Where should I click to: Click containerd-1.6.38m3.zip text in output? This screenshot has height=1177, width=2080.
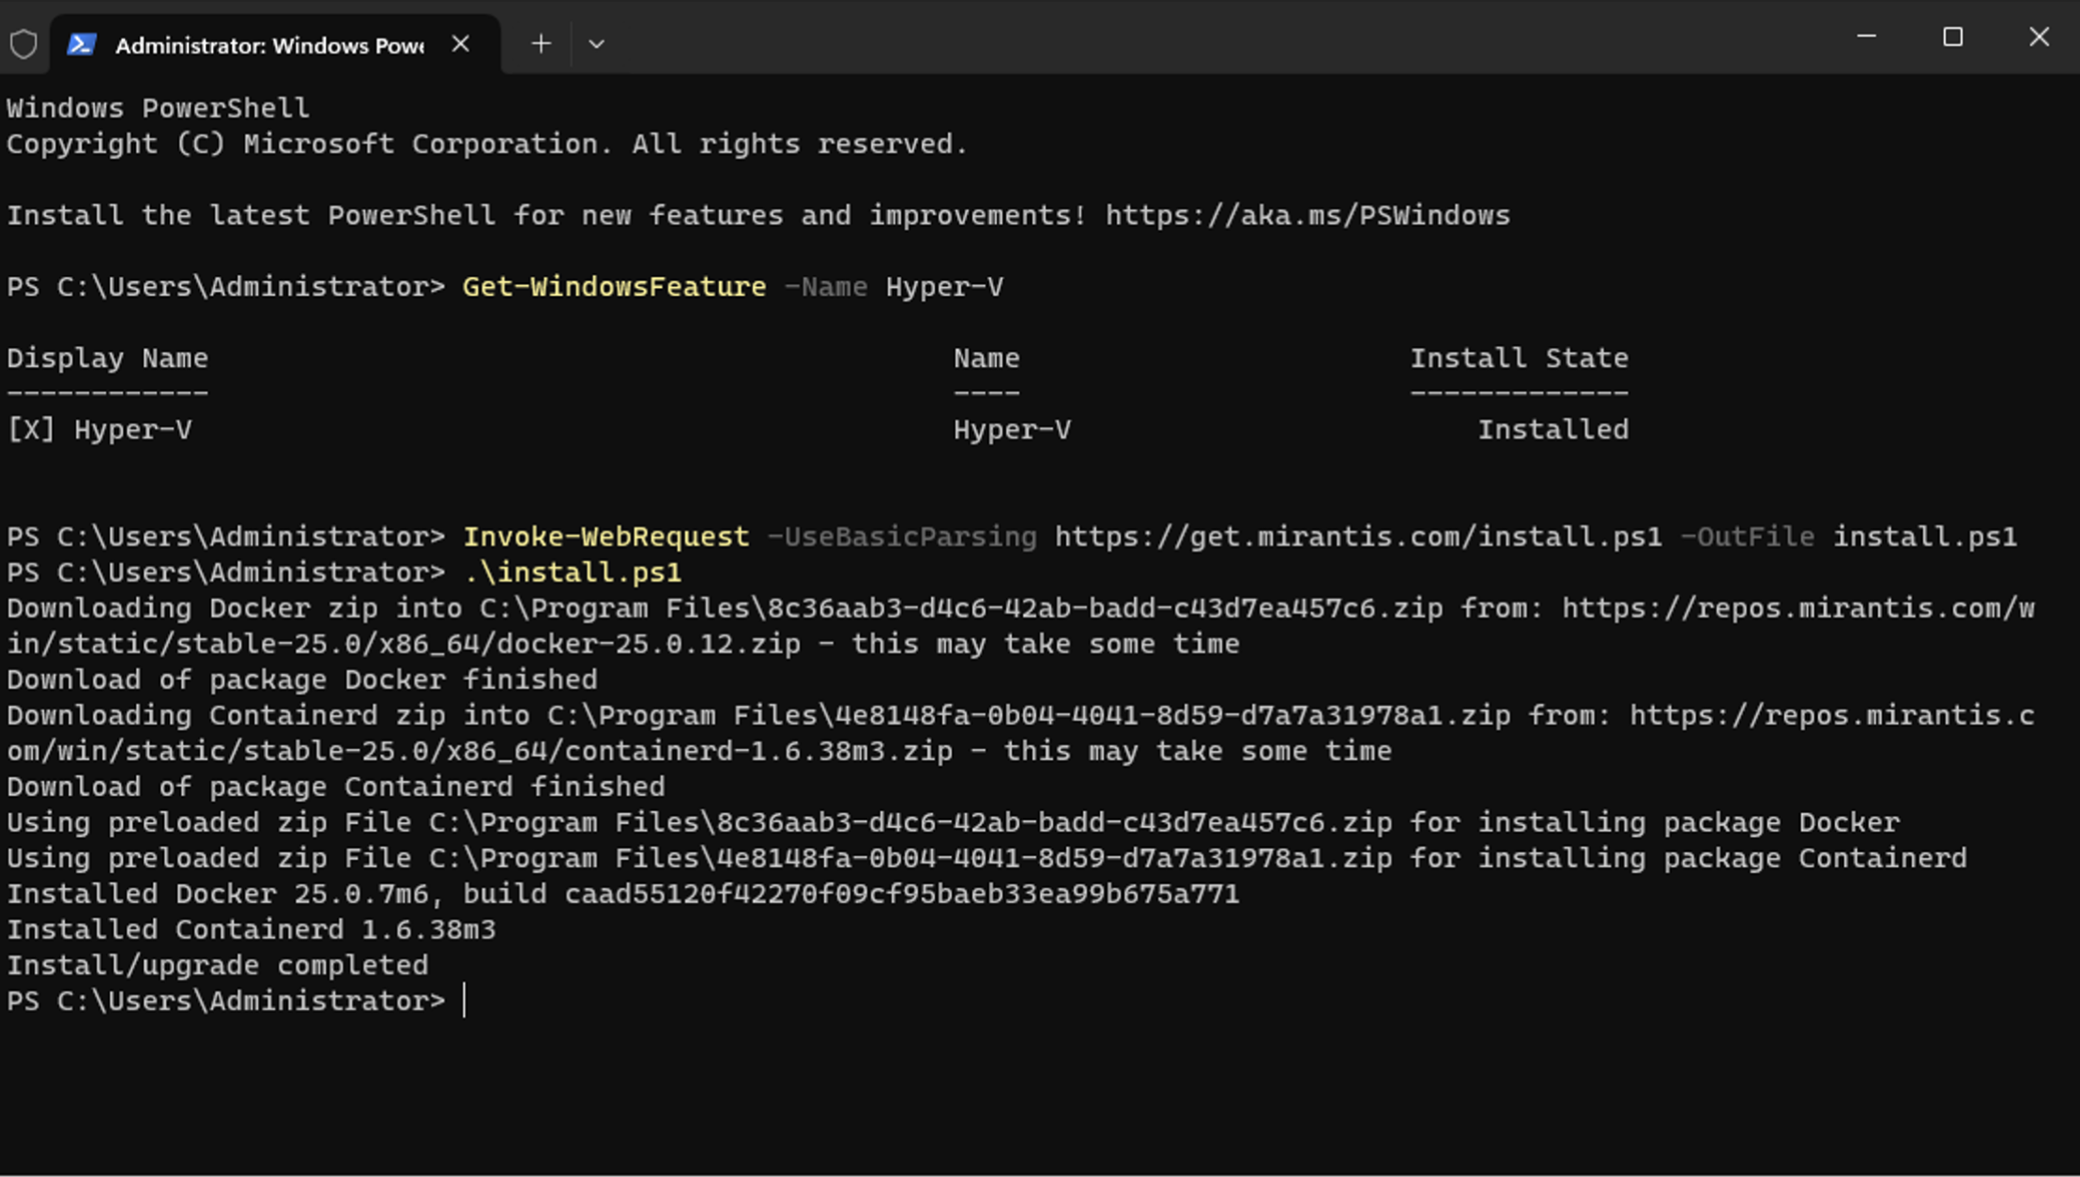(758, 750)
